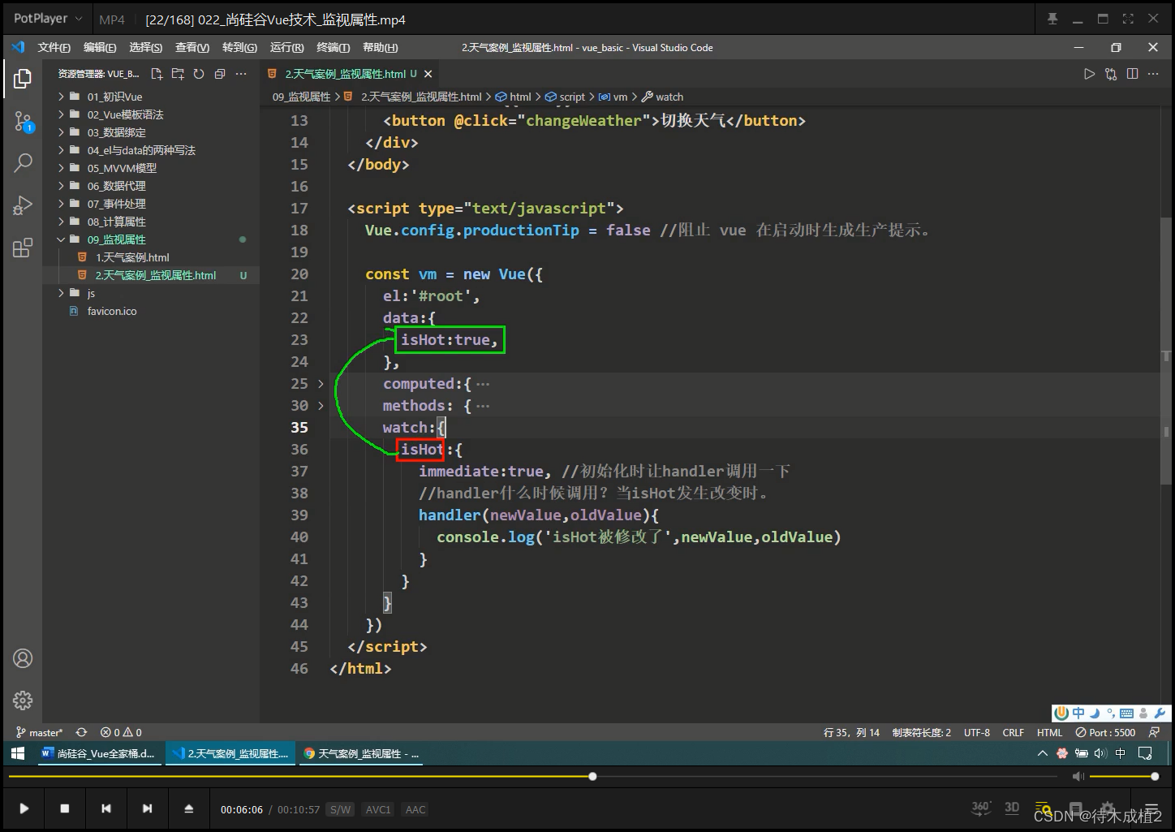Click the New Folder icon in explorer

(x=178, y=74)
